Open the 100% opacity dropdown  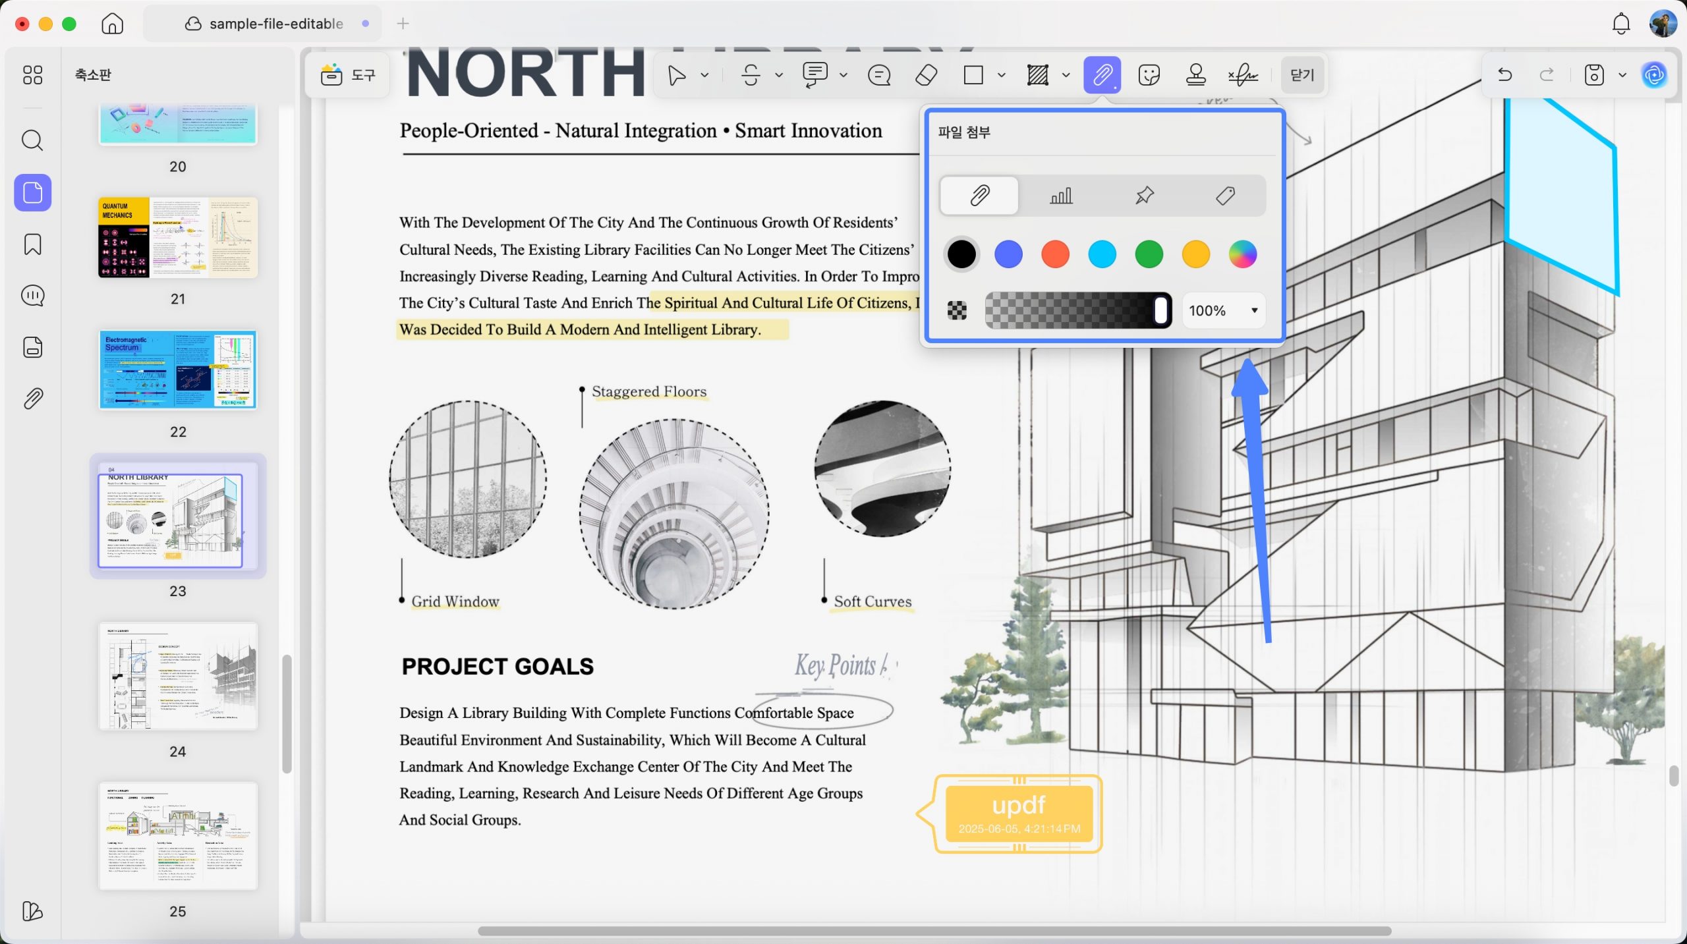click(x=1224, y=310)
